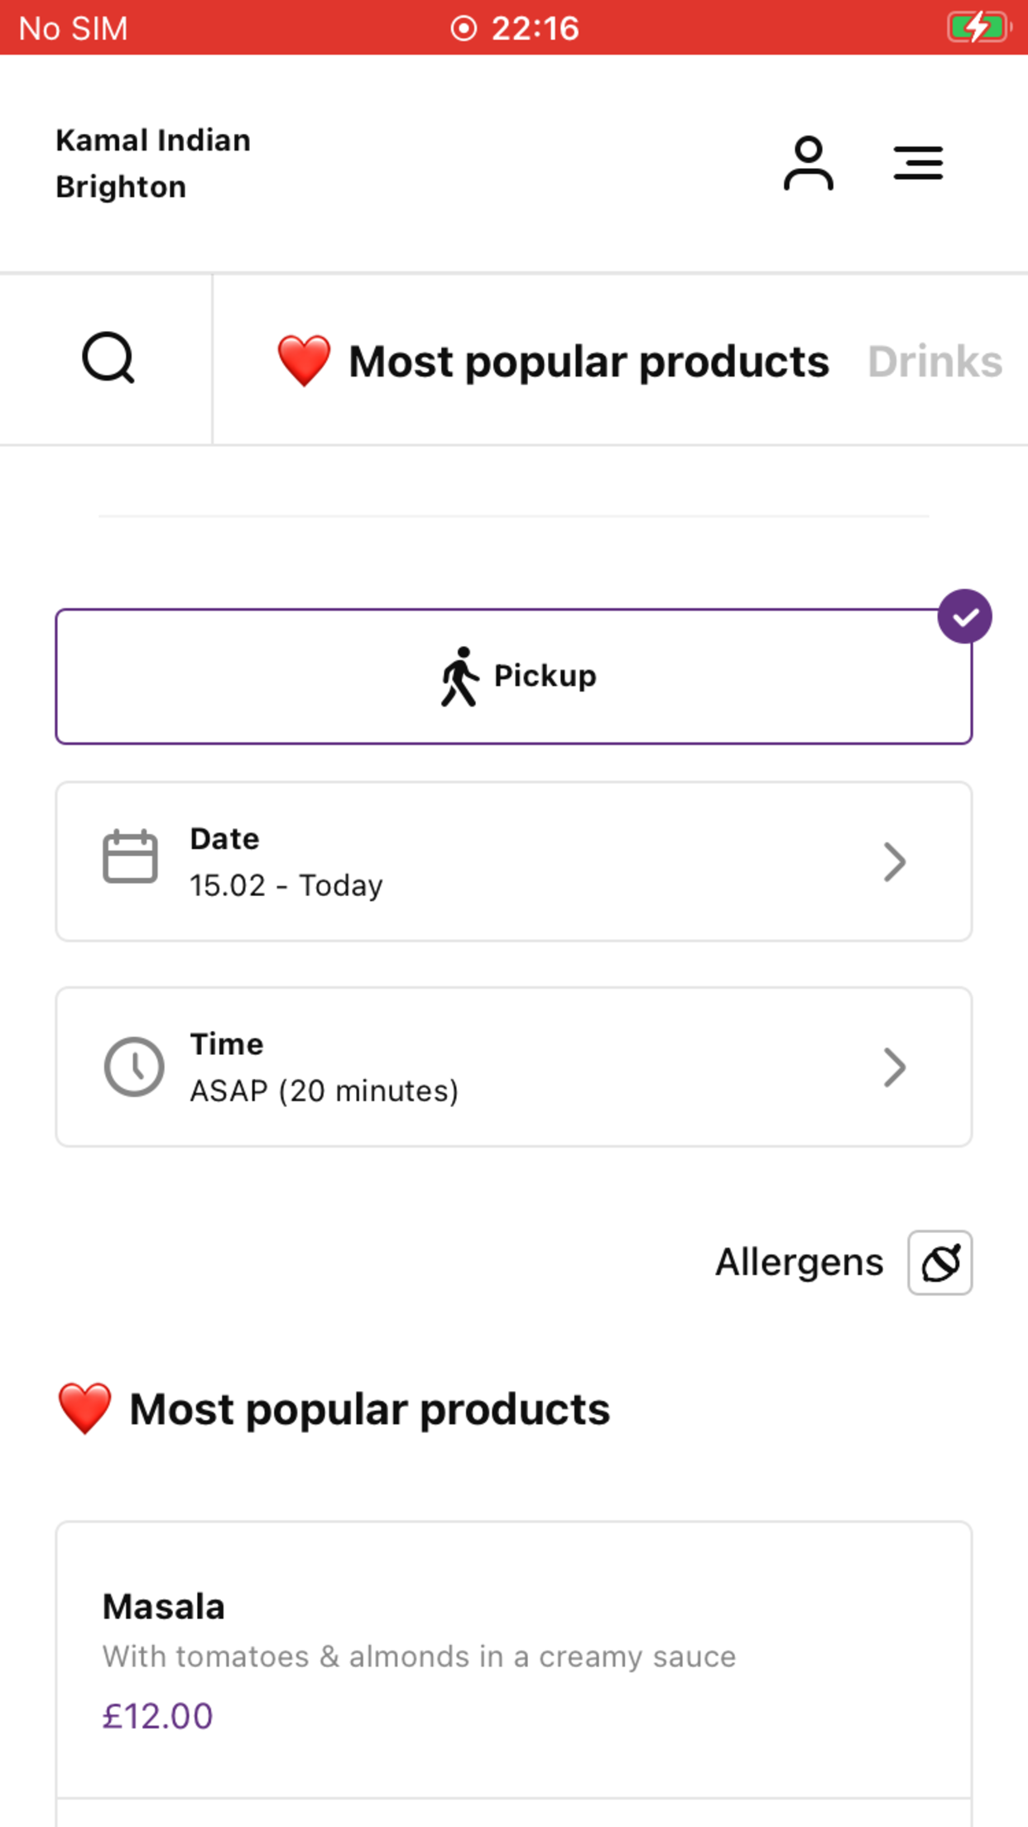Open the ASAP (20 minutes) time selector
The image size is (1028, 1827).
(x=514, y=1067)
